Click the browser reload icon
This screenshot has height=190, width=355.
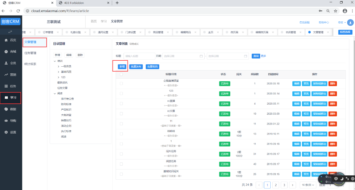pyautogui.click(x=18, y=11)
